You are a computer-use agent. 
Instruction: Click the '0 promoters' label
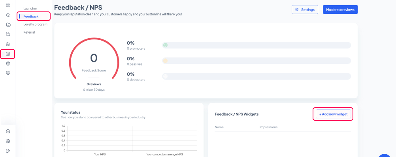136,49
